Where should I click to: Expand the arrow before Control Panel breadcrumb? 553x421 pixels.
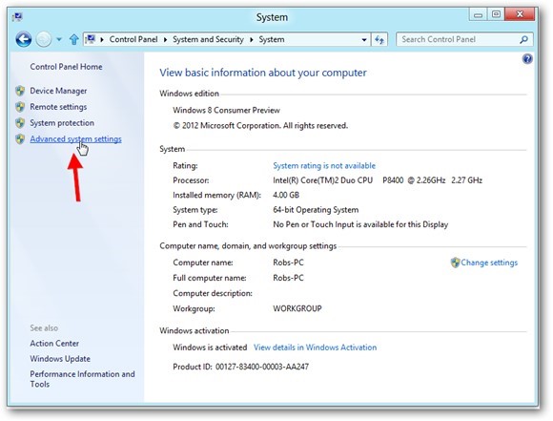point(102,39)
